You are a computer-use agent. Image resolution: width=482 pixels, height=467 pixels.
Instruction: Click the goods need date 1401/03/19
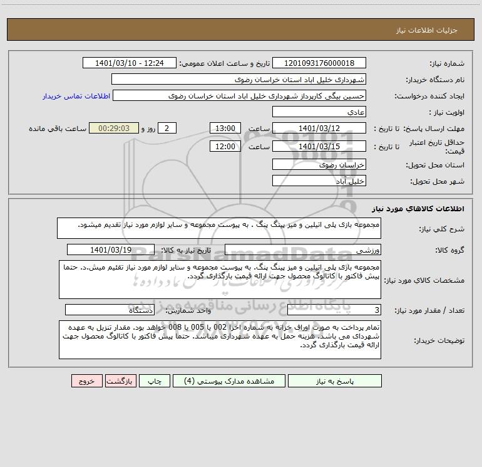pos(111,249)
